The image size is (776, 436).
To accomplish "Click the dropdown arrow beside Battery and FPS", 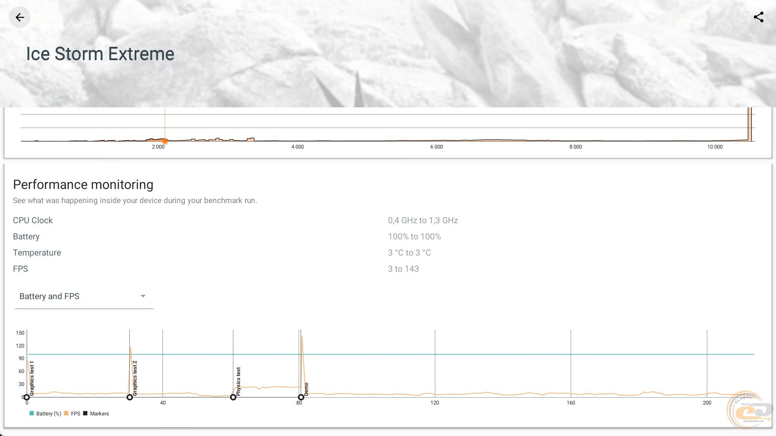I will pyautogui.click(x=143, y=296).
